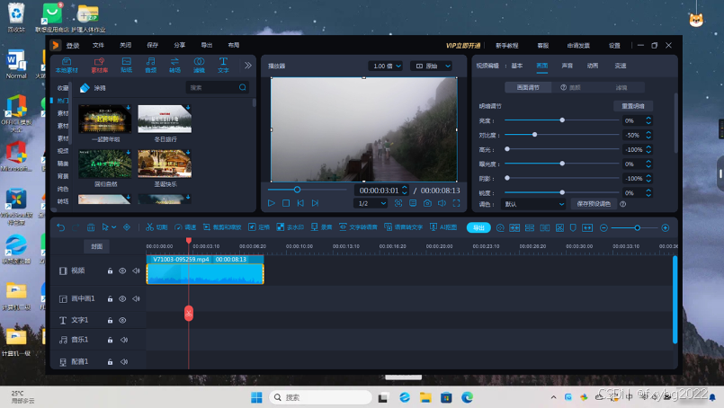Open the 导出 menu in top bar
This screenshot has height=408, width=724.
click(207, 45)
